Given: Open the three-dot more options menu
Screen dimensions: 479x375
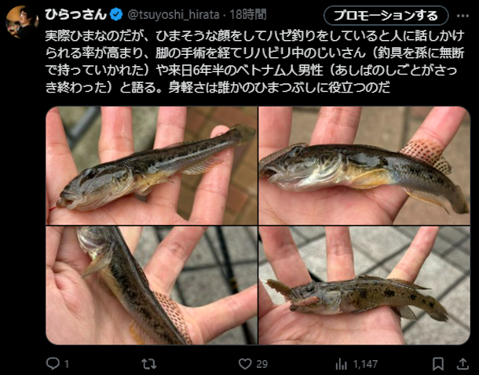Looking at the screenshot, I should pos(463,16).
